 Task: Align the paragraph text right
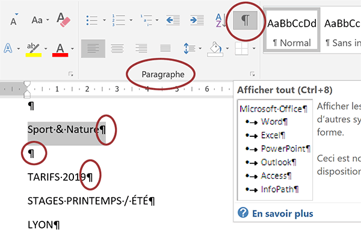pyautogui.click(x=141, y=48)
